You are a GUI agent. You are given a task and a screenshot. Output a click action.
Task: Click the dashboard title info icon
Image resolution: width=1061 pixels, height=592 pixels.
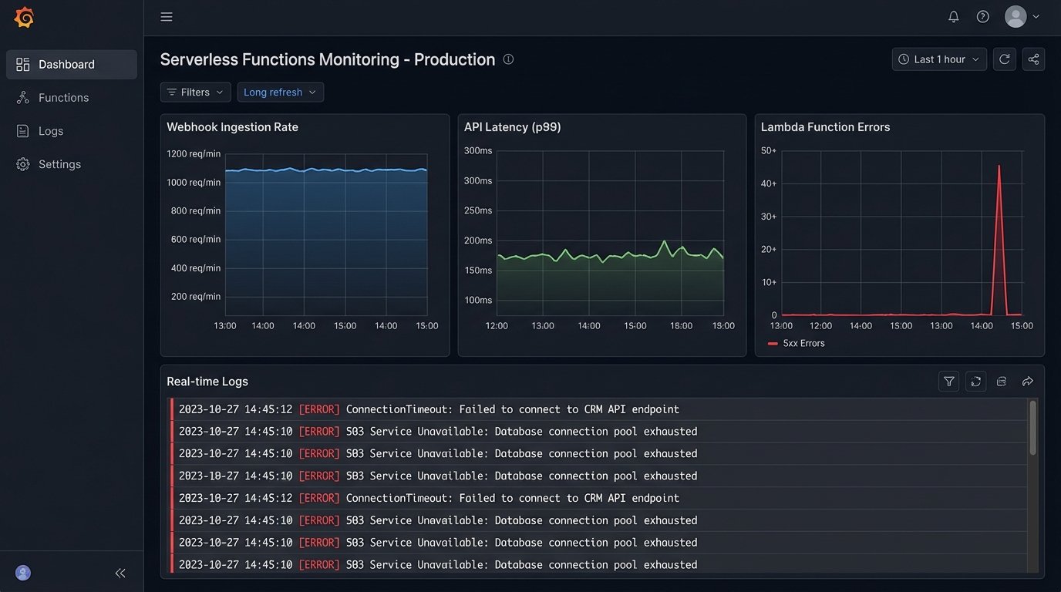coord(508,59)
